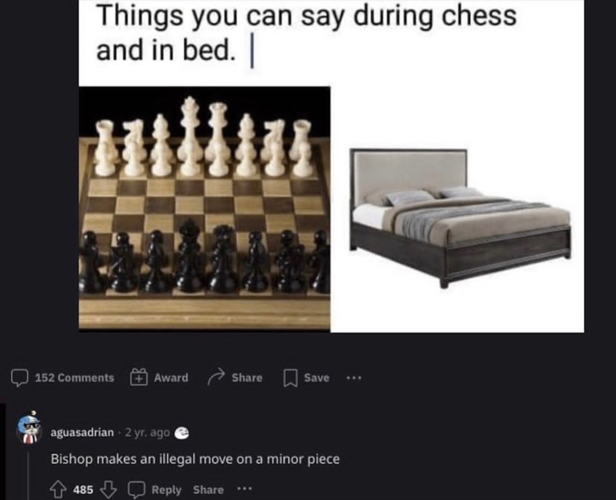This screenshot has width=616, height=500.
Task: Open the aguasadrian username link
Action: (82, 433)
